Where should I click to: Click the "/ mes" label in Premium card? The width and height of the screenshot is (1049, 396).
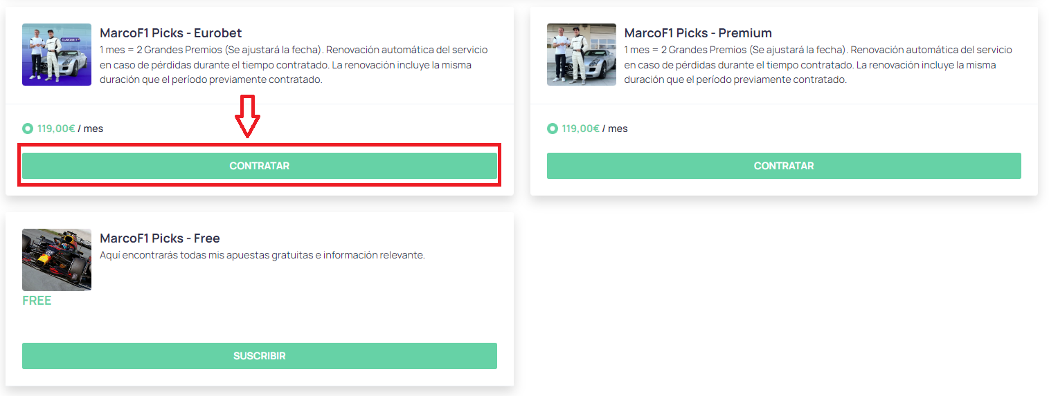(x=616, y=129)
